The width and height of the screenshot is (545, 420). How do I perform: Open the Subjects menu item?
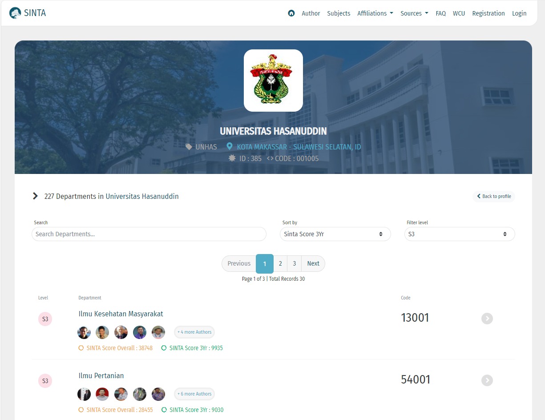pyautogui.click(x=339, y=13)
